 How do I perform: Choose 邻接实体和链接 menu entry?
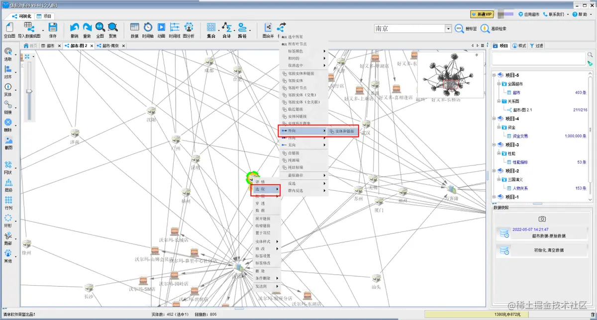pyautogui.click(x=302, y=73)
